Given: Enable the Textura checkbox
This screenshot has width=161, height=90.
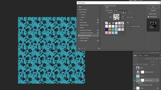Looking at the screenshot, I should click(80, 17).
